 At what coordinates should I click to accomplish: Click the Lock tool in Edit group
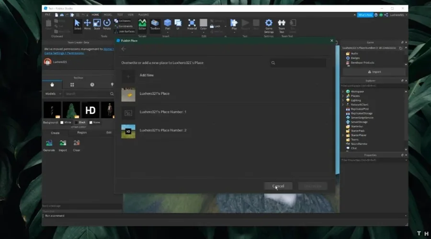coord(215,26)
